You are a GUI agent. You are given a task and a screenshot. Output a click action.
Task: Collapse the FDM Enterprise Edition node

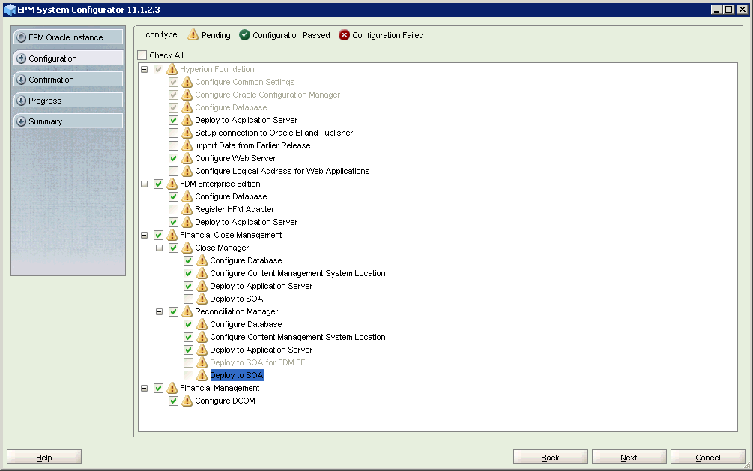144,184
